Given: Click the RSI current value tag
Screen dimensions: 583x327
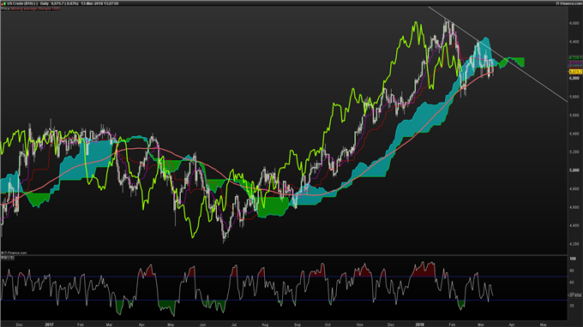Looking at the screenshot, I should 575,295.
